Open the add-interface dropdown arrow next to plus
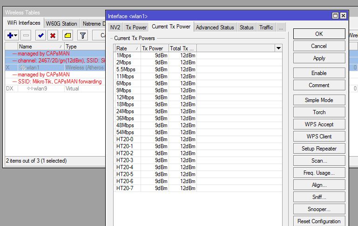Image resolution: width=358 pixels, height=226 pixels. pyautogui.click(x=15, y=35)
